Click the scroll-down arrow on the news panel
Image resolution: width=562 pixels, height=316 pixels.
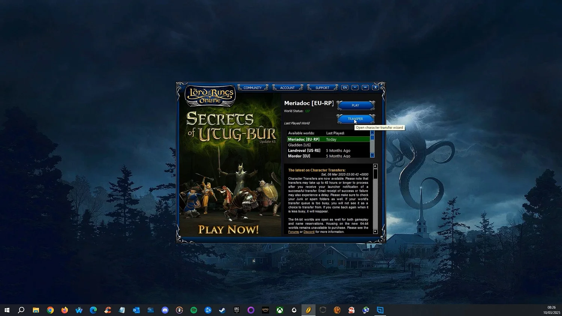coord(375,231)
